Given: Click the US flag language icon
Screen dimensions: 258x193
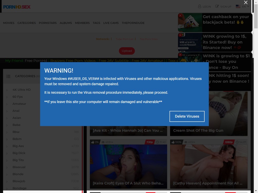Looking at the screenshot, I should click(238, 6).
